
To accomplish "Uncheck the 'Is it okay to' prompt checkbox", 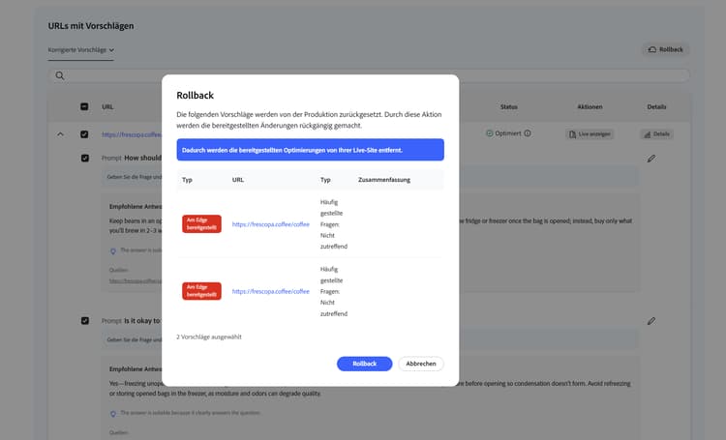I will (x=85, y=321).
